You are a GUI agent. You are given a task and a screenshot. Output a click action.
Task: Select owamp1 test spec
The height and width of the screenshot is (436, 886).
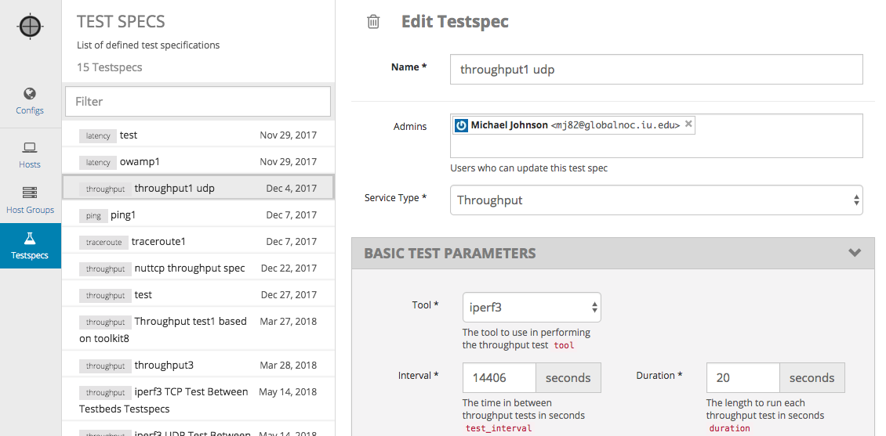tap(198, 162)
